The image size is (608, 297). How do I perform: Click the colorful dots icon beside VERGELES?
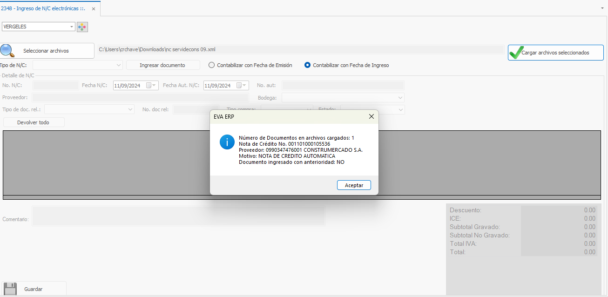pyautogui.click(x=82, y=27)
